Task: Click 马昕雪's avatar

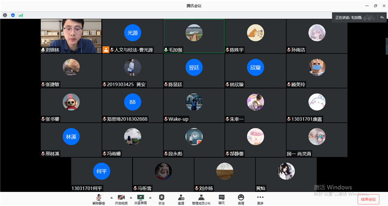Action: pyautogui.click(x=163, y=171)
